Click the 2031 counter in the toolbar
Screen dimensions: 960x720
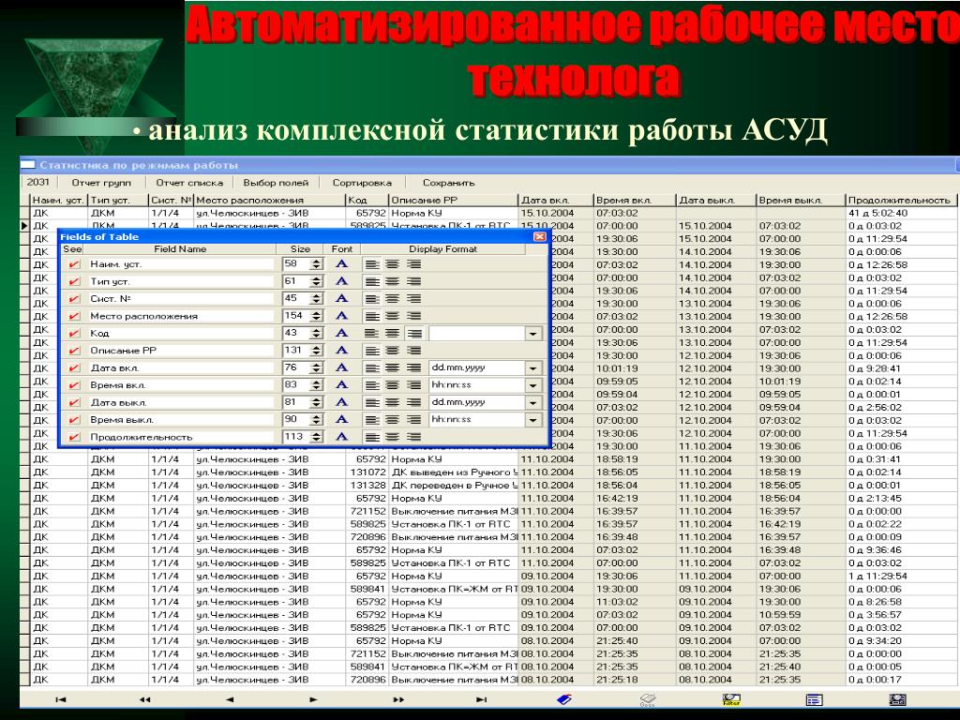pos(37,182)
